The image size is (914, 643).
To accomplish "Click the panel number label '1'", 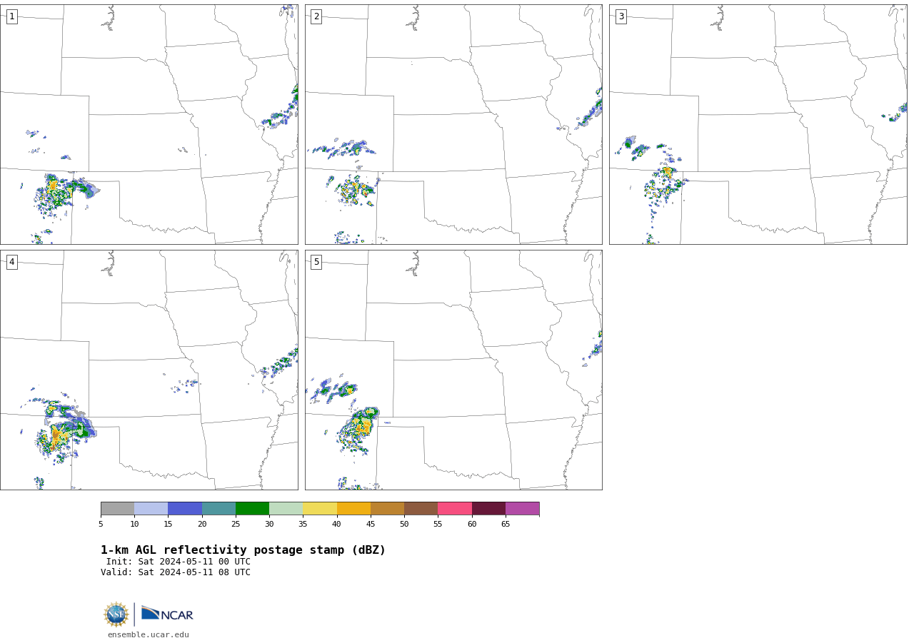I will [x=12, y=16].
